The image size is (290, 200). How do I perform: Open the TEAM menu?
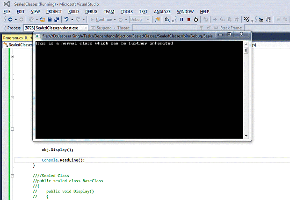pos(109,12)
